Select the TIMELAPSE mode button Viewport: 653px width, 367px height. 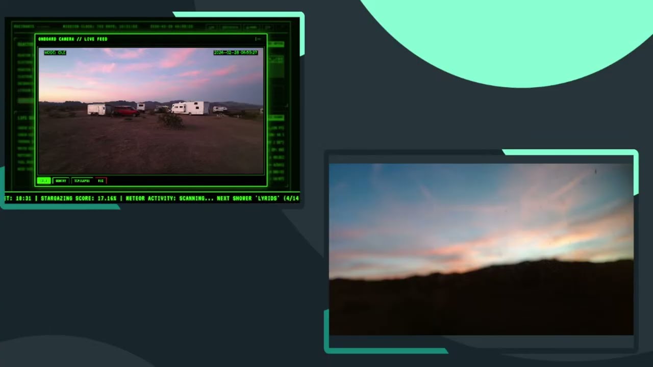tap(82, 180)
